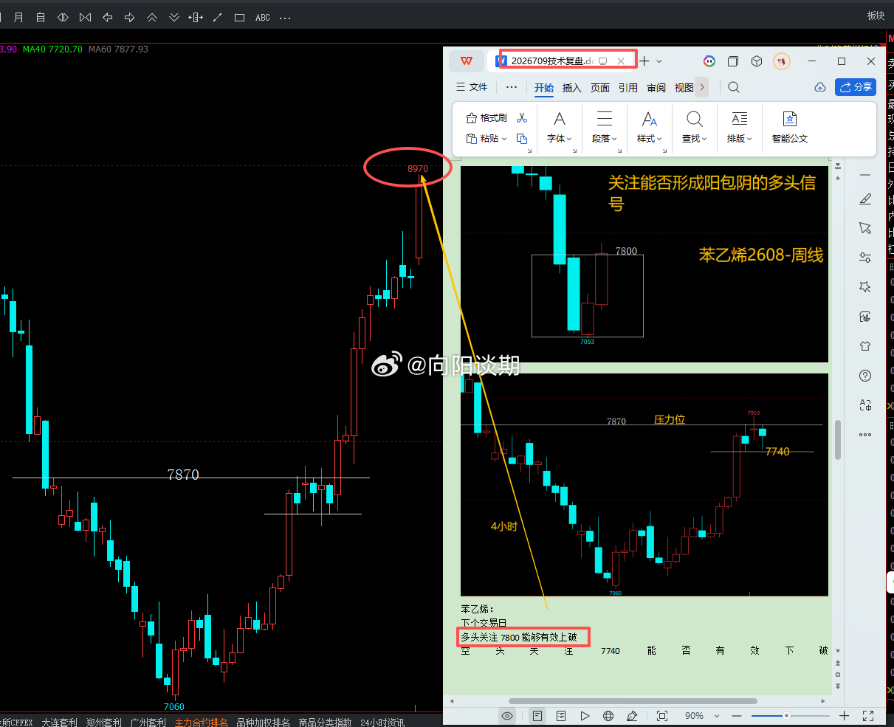Screen dimensions: 894x727
Task: Add new WPS tab with plus
Action: click(644, 61)
